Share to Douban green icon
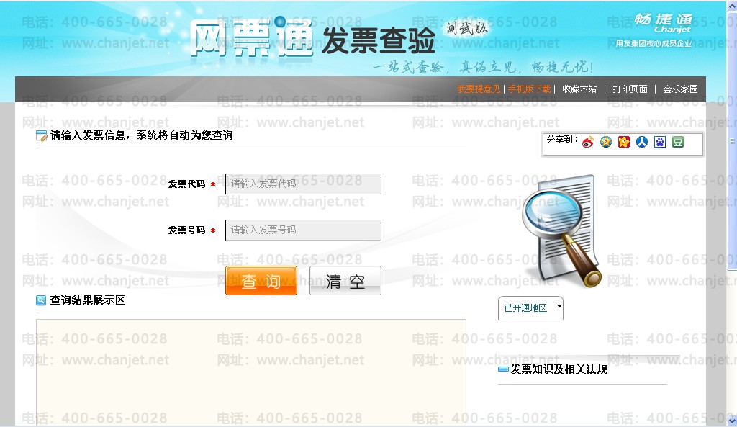The width and height of the screenshot is (737, 427). tap(678, 142)
